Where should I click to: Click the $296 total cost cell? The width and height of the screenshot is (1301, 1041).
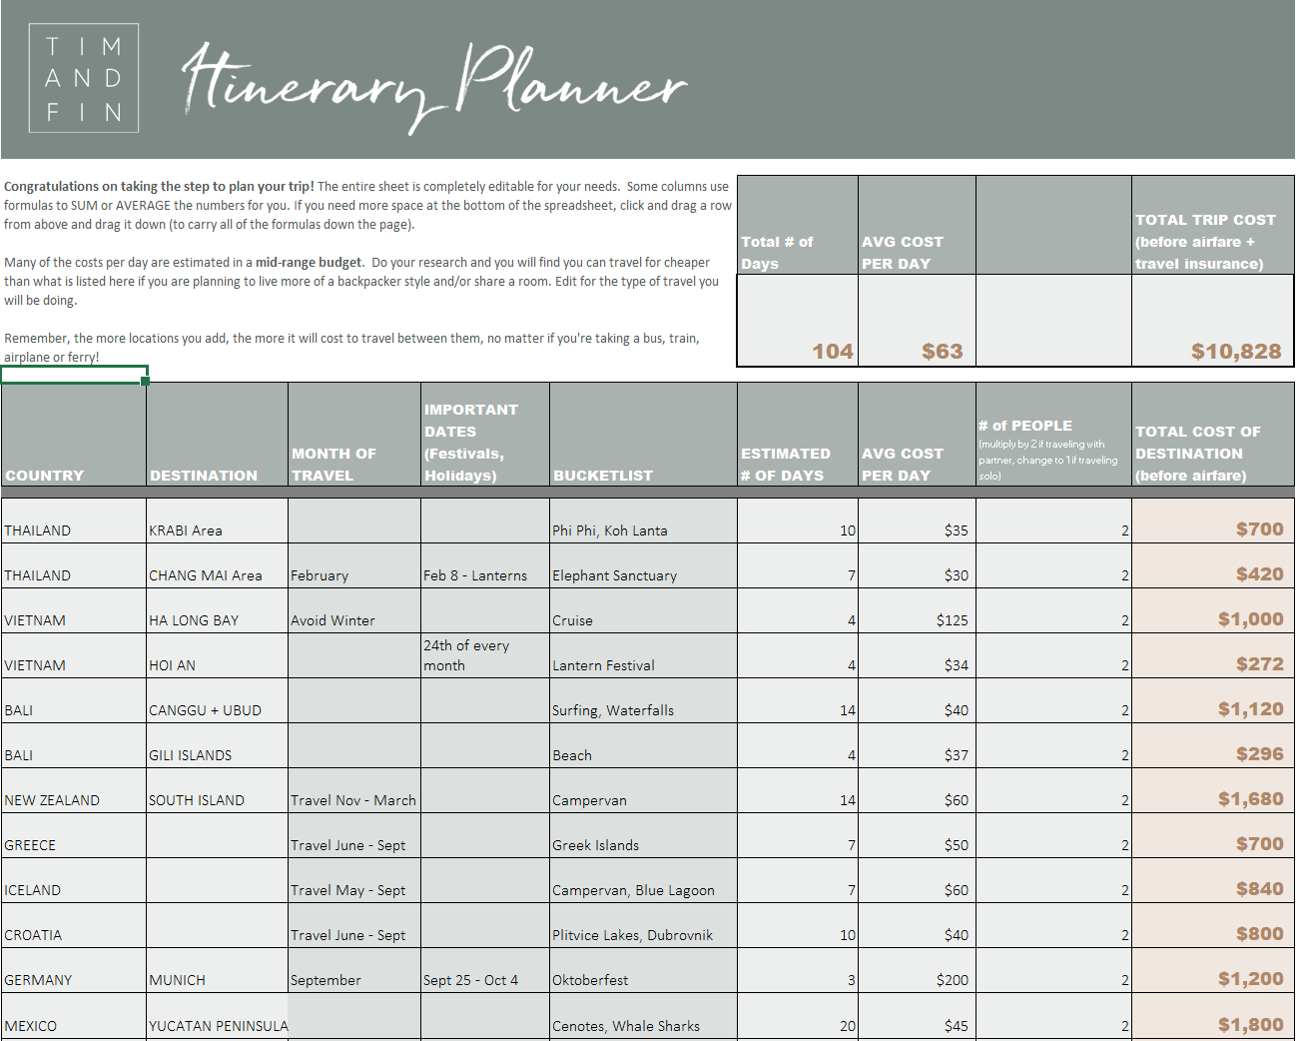tap(1213, 745)
